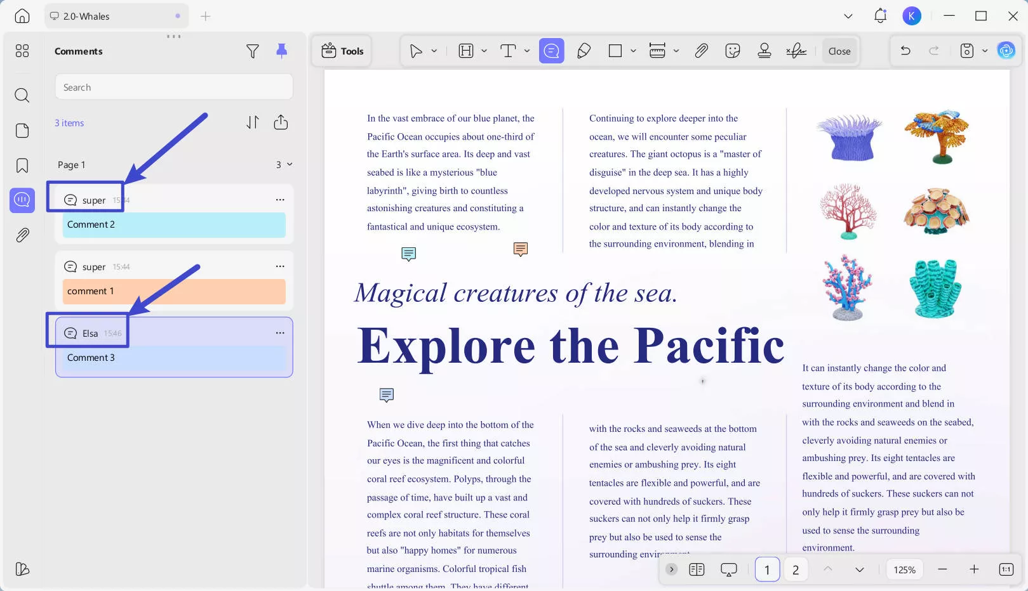Open the zoom level 125% dropdown
The width and height of the screenshot is (1028, 591).
[904, 569]
